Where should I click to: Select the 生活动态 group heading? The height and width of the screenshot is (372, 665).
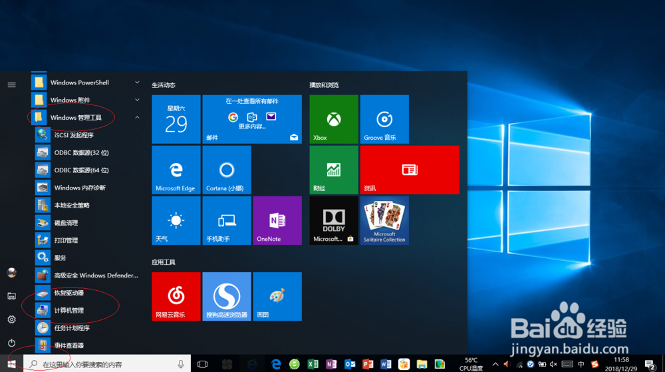[x=164, y=85]
